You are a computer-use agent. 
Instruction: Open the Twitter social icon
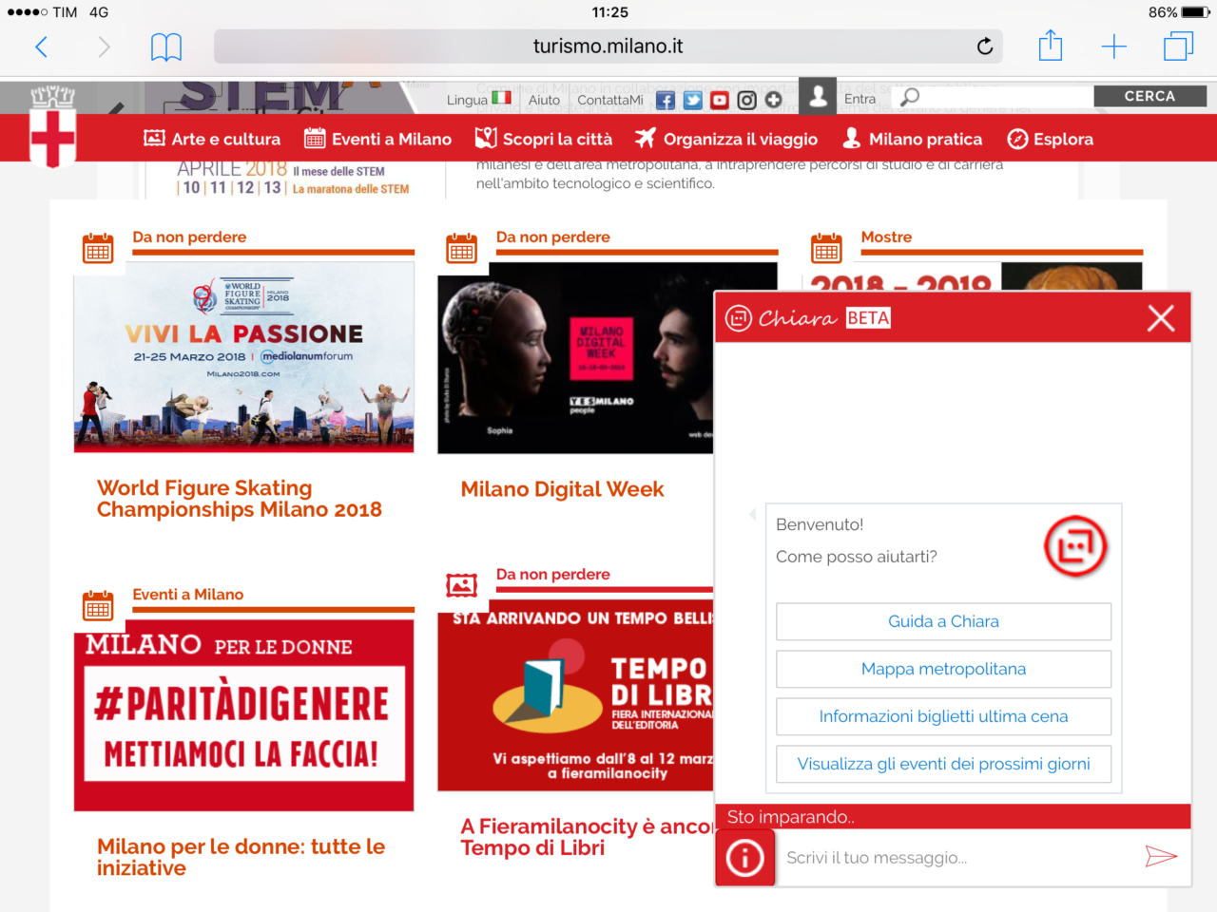coord(693,100)
